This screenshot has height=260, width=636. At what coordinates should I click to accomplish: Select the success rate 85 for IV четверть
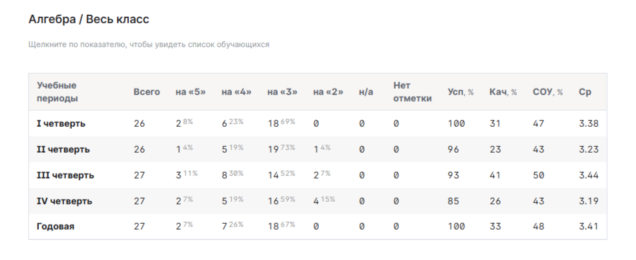pyautogui.click(x=453, y=201)
